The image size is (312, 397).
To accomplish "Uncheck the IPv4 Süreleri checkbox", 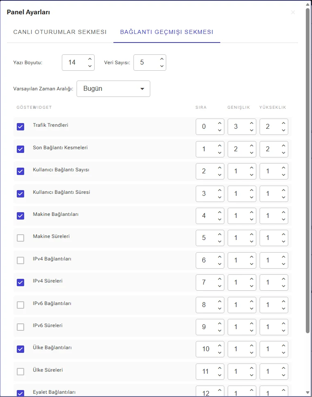I will click(20, 282).
